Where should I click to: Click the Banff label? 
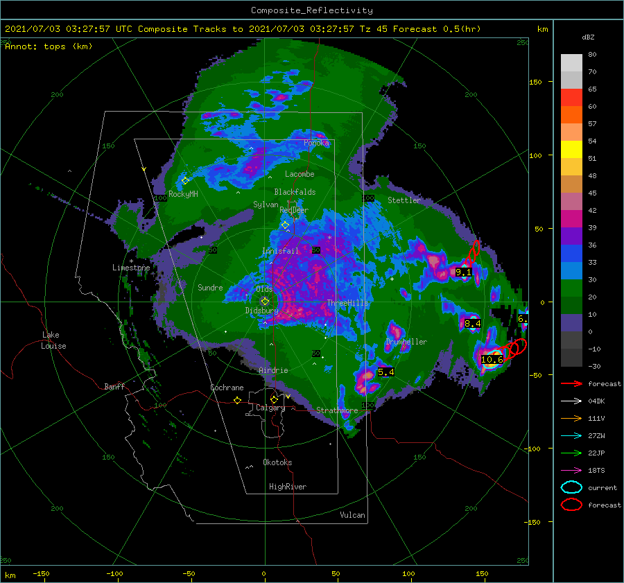(x=114, y=386)
